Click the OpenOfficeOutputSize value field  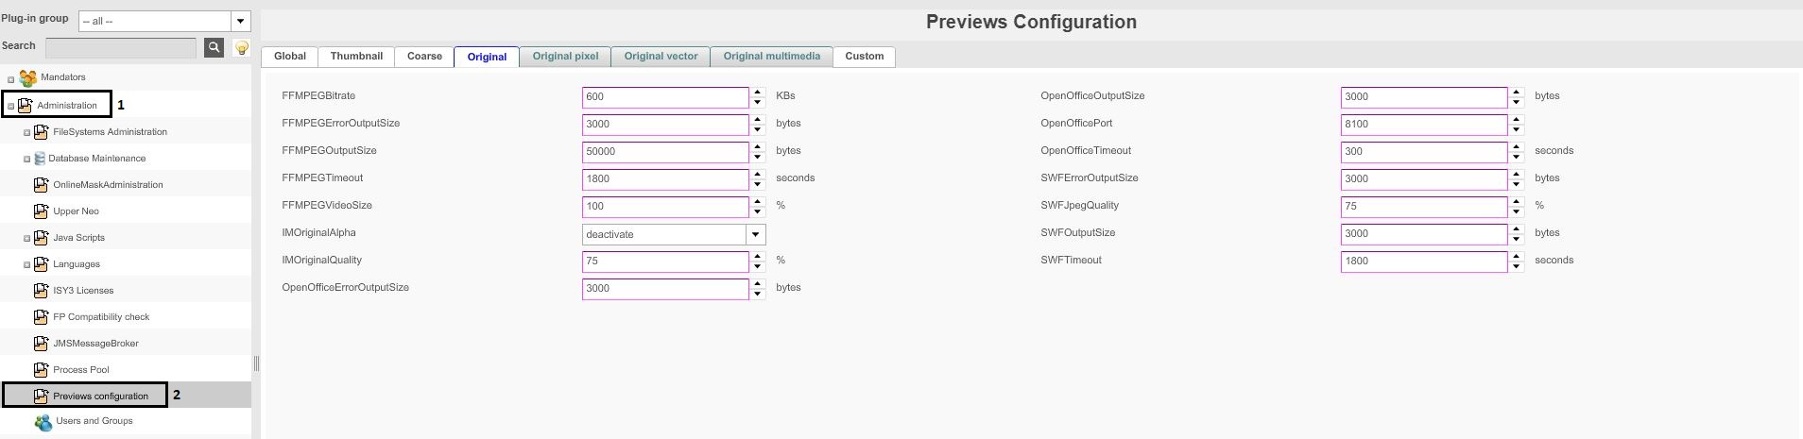[1424, 97]
